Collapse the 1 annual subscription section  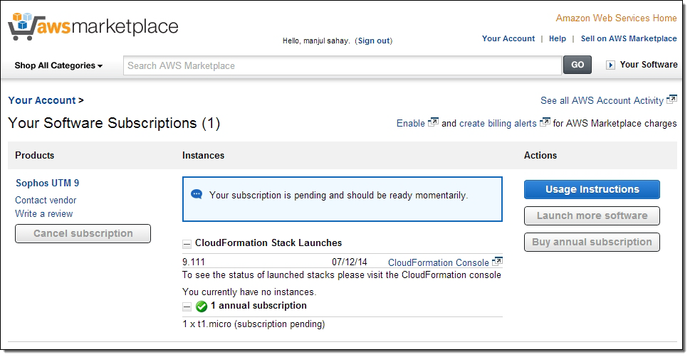(187, 307)
